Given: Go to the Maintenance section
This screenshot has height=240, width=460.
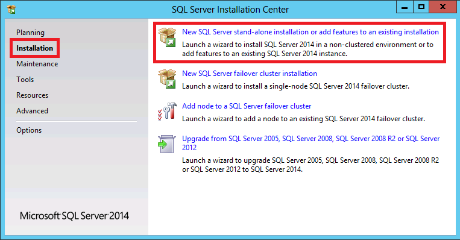Looking at the screenshot, I should coord(37,64).
